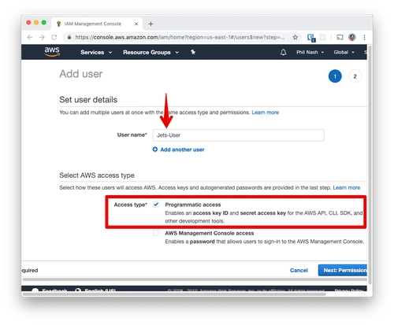This screenshot has height=325, width=394.
Task: Bookmark page with the star icon
Action: click(295, 37)
